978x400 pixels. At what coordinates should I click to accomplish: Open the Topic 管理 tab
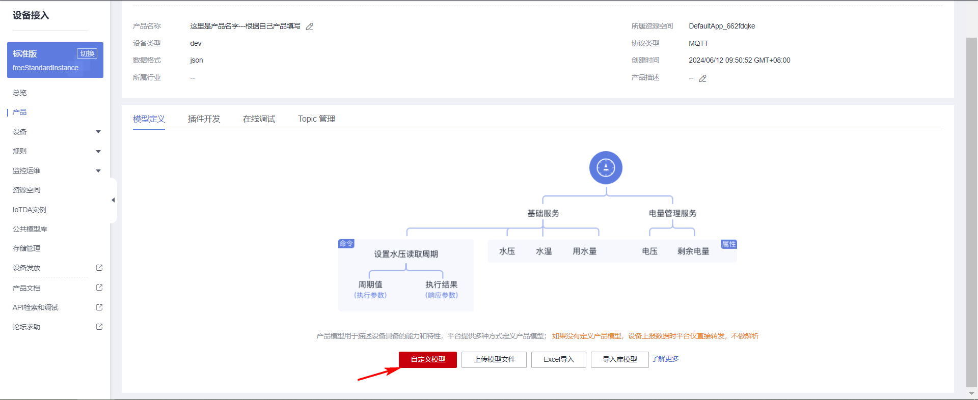coord(316,119)
